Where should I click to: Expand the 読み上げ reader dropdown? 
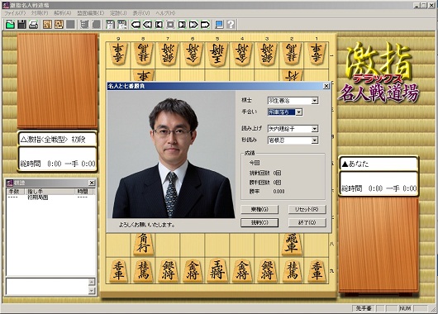[315, 129]
